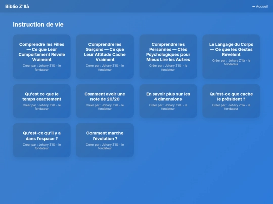Click author line under temps exactement card
The height and width of the screenshot is (204, 273).
point(41,107)
